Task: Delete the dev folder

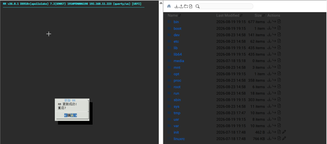Action: point(279,34)
